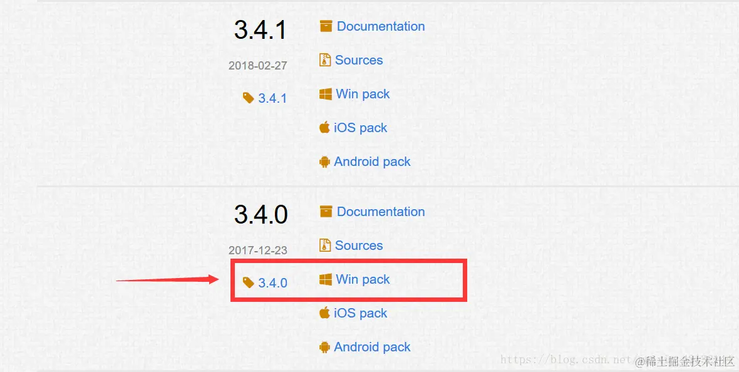
Task: Click the Android robot icon for 3.4.0
Action: pyautogui.click(x=324, y=347)
